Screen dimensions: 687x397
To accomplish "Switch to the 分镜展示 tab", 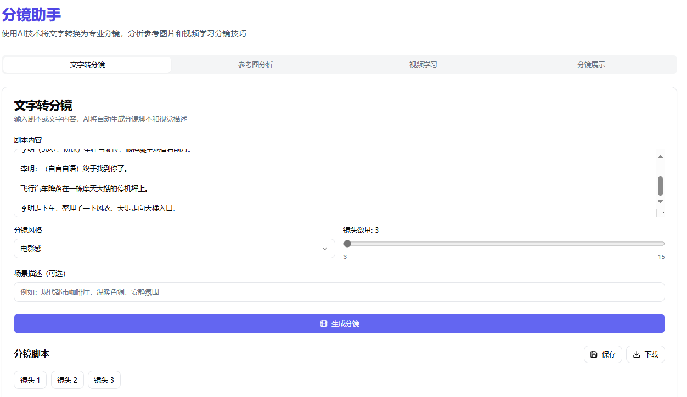I will point(591,64).
